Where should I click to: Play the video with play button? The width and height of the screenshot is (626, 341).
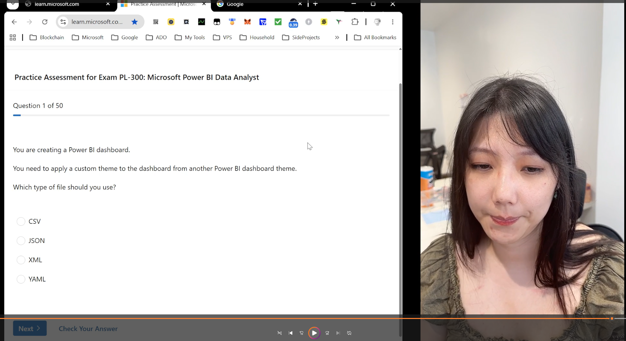314,333
